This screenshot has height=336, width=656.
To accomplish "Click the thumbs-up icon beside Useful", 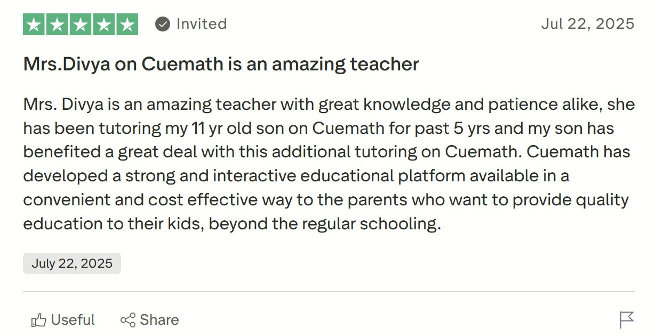I will (38, 319).
